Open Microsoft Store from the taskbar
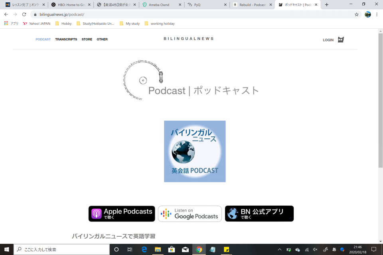This screenshot has height=255, width=383. 172,249
